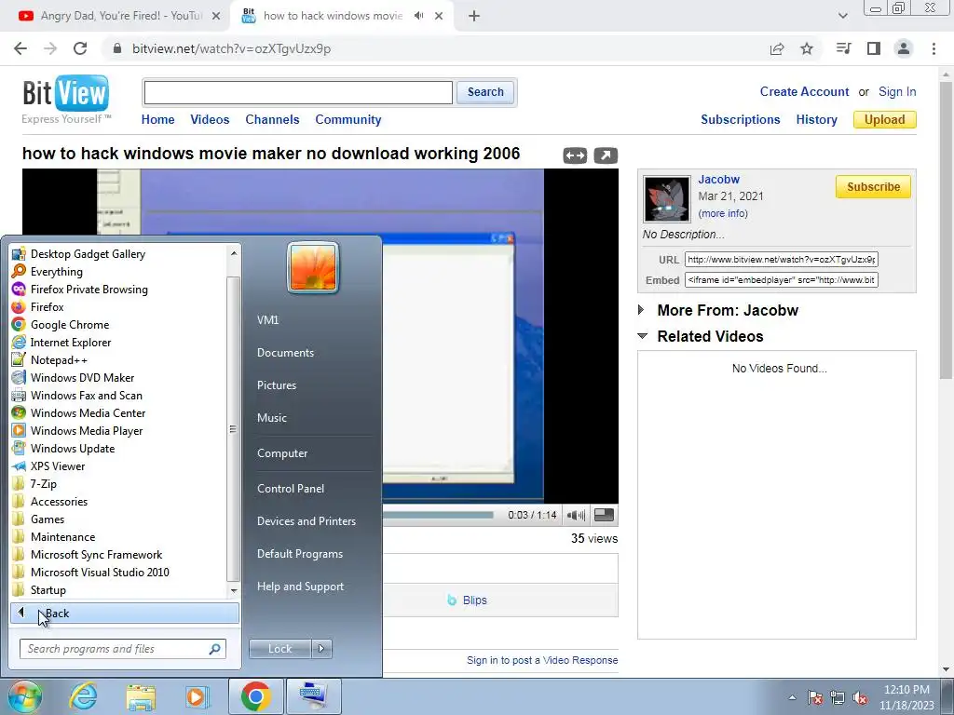Toggle Chrome side panel
The height and width of the screenshot is (715, 954).
coord(874,48)
